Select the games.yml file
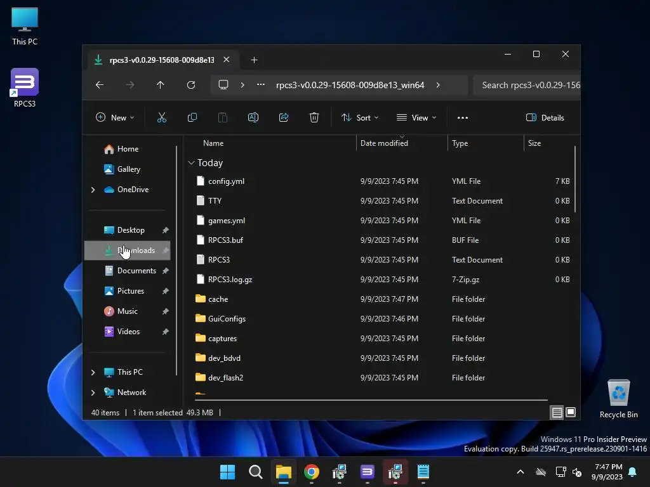Screen dimensions: 650x487 pos(381,220)
